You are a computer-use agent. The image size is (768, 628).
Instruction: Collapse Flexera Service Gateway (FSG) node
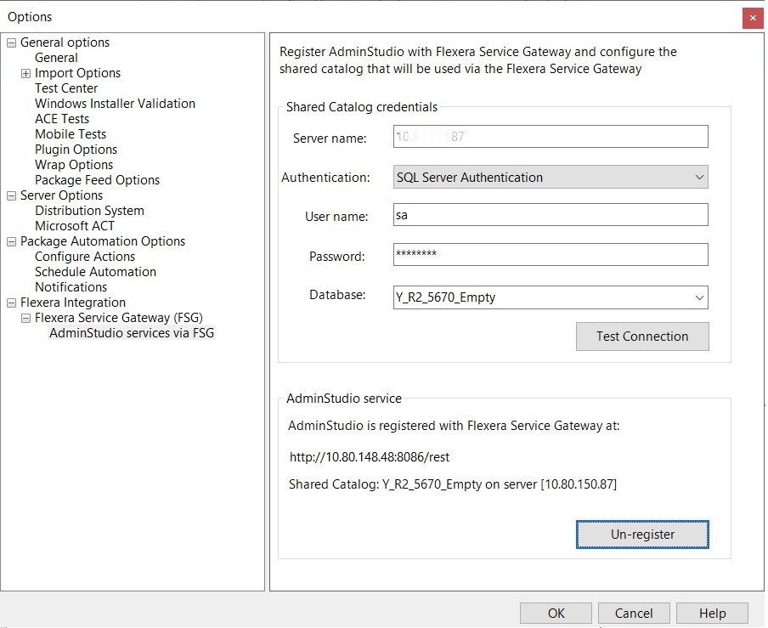[26, 318]
